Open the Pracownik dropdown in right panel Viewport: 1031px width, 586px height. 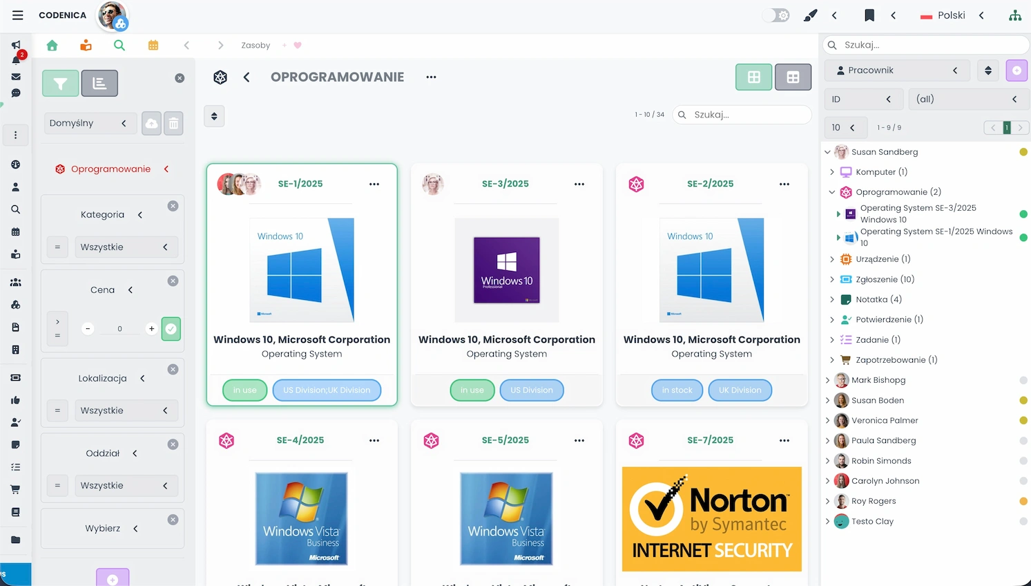pos(896,70)
